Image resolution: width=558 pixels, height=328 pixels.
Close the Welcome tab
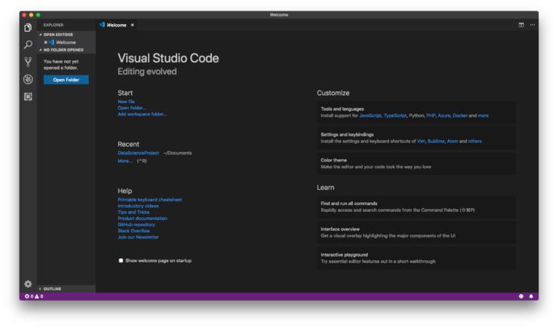pos(133,25)
